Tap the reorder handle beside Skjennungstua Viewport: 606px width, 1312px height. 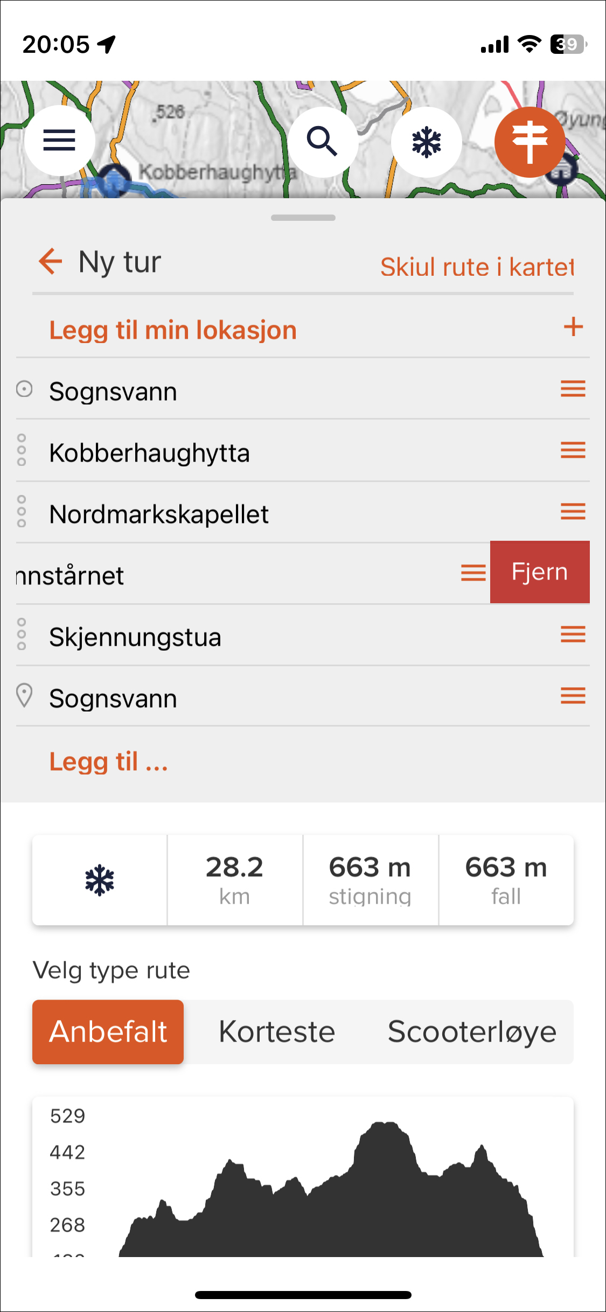[573, 634]
